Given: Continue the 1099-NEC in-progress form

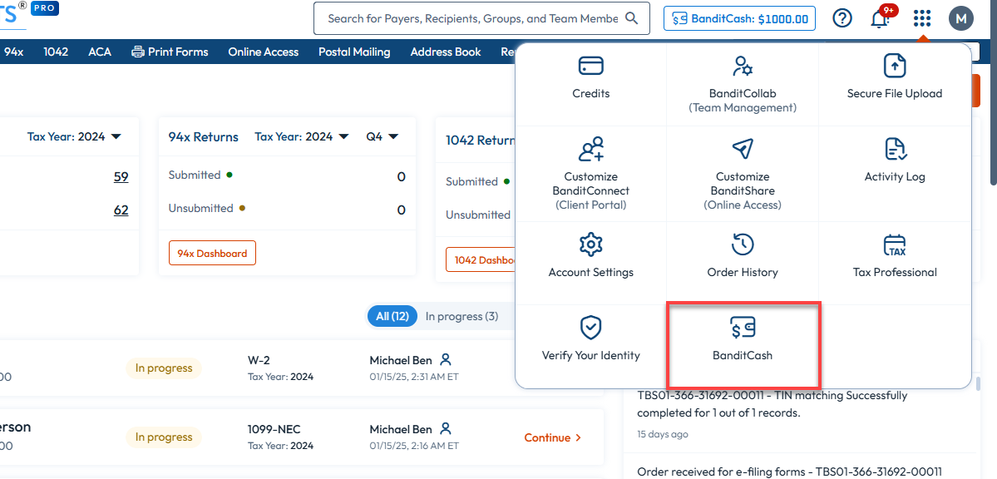Looking at the screenshot, I should [552, 437].
